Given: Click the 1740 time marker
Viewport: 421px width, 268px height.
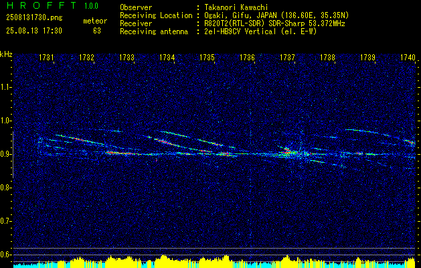Looking at the screenshot, I should coord(408,57).
